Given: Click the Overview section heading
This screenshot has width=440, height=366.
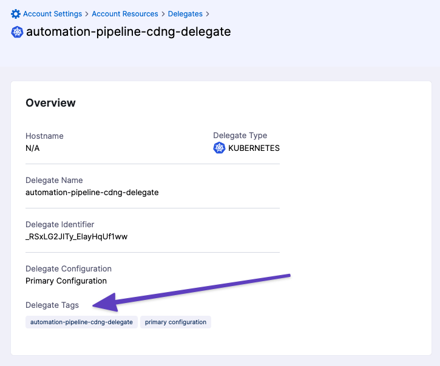Looking at the screenshot, I should tap(50, 103).
